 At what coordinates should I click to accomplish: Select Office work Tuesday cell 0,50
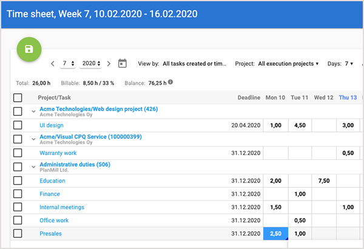point(300,221)
